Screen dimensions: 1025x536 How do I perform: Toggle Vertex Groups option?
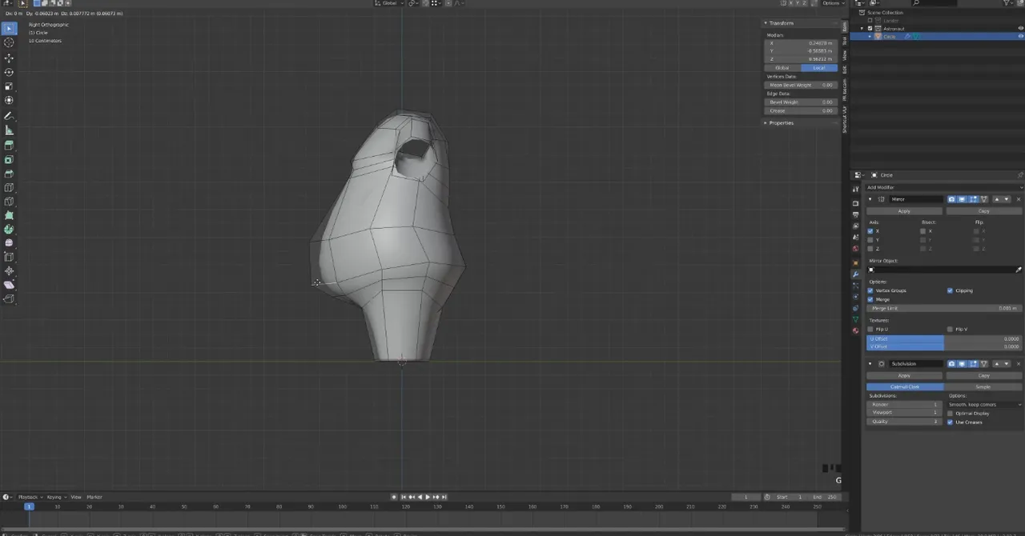[870, 290]
